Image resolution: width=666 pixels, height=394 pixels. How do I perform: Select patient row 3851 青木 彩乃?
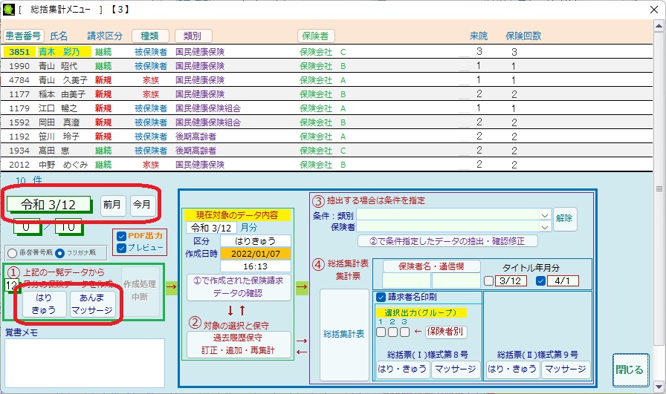[326, 52]
